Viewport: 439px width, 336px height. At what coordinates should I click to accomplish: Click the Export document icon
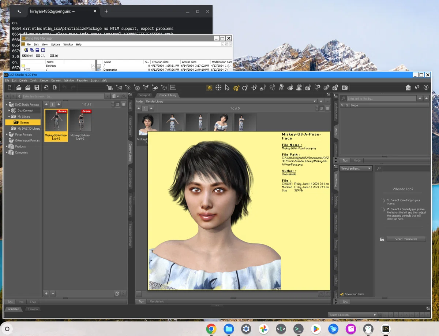[x=55, y=88]
